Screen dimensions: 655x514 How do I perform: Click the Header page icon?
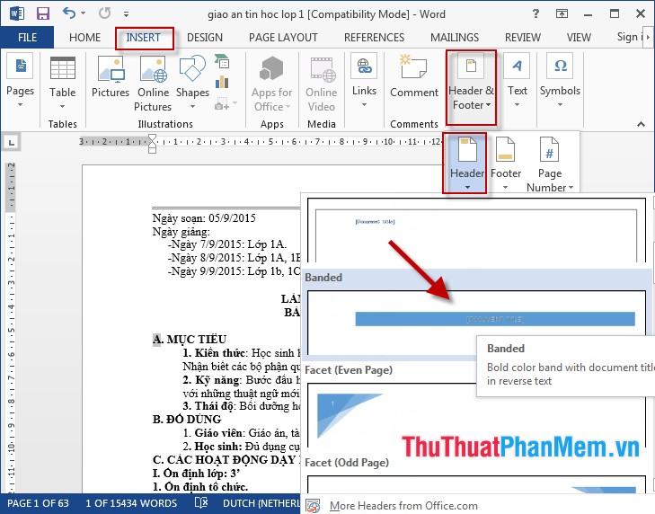coord(467,149)
